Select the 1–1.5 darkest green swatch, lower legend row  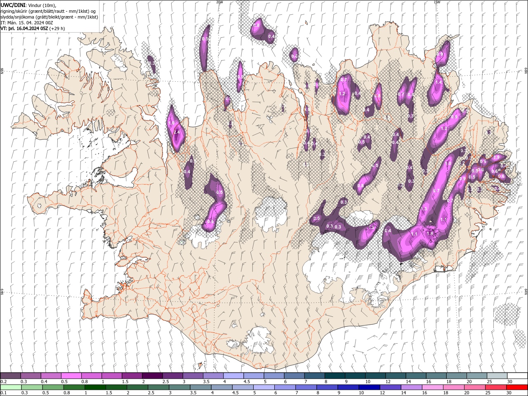[95, 387]
